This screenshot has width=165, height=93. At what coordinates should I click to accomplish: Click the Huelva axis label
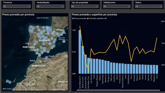coord(145,77)
